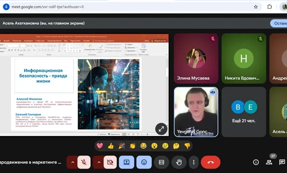Screen dimensions: 287x173
Task: Open the chat messages panel
Action: (x=282, y=162)
